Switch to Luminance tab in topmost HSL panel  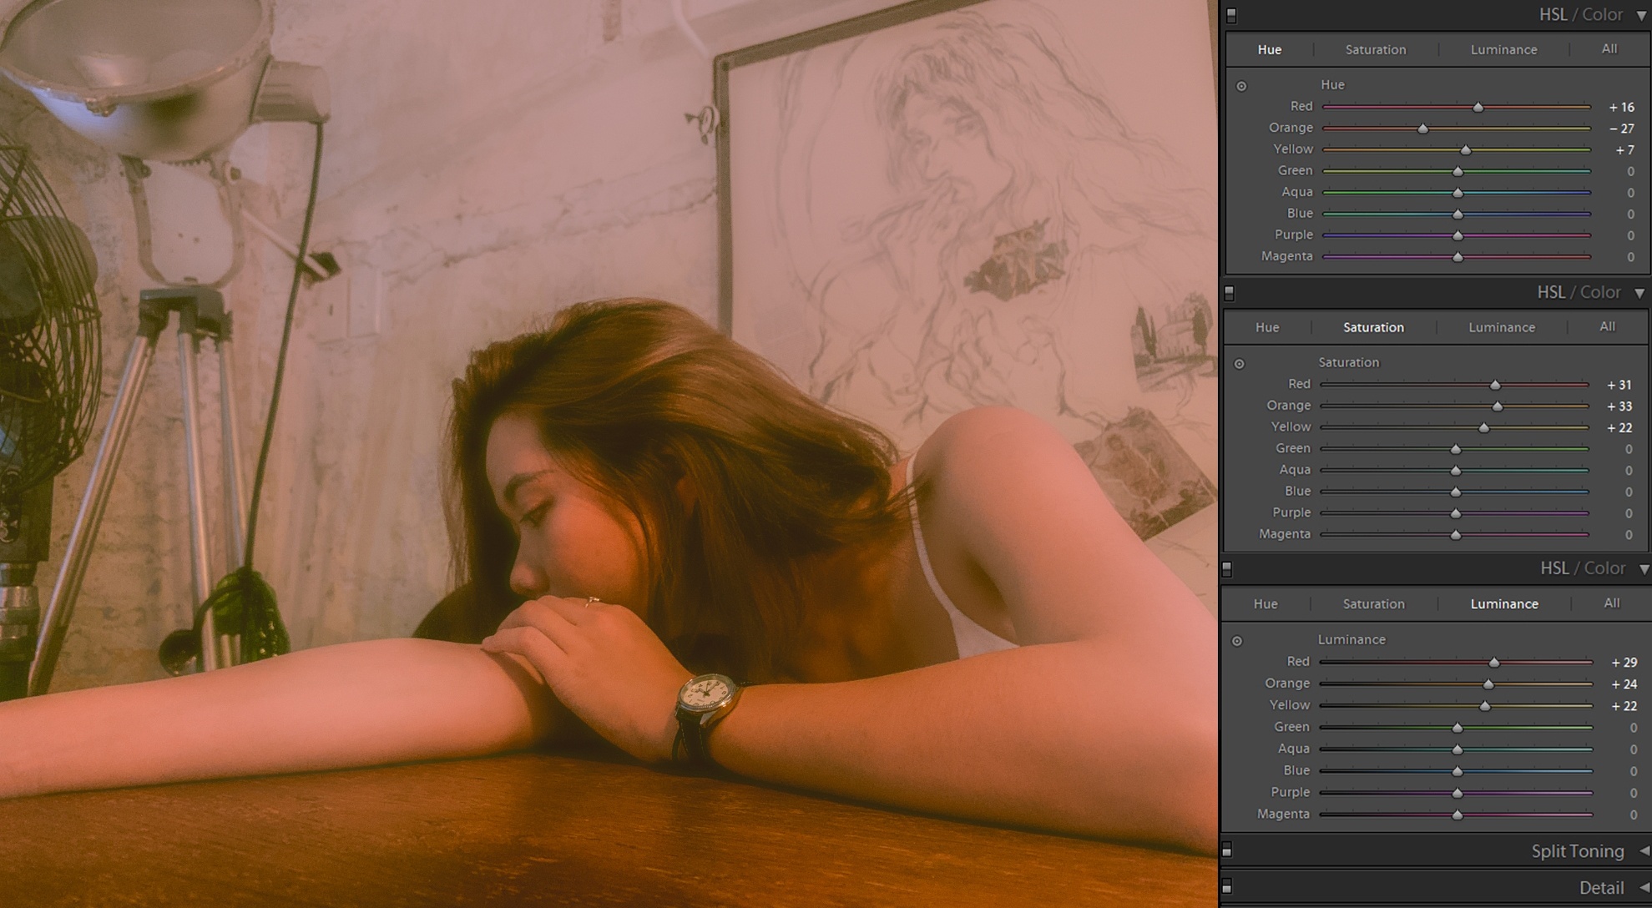coord(1503,50)
